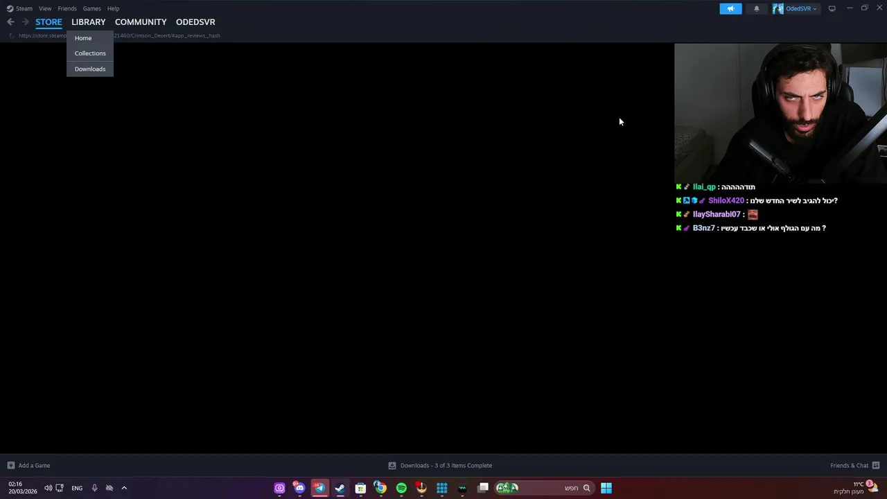This screenshot has height=499, width=887.
Task: Open the volume control in system tray
Action: pos(48,488)
